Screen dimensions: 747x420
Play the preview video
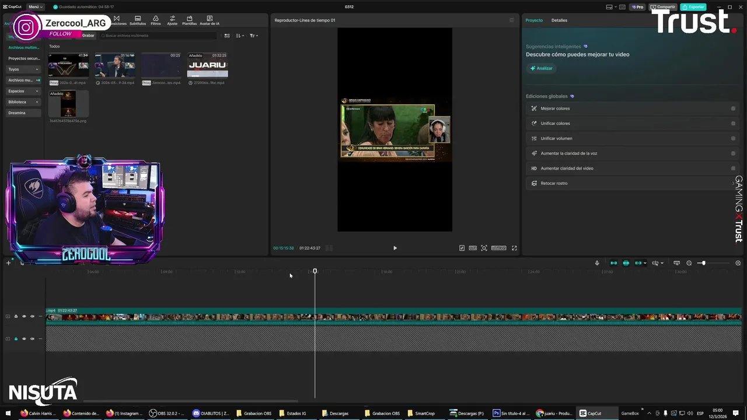[395, 248]
